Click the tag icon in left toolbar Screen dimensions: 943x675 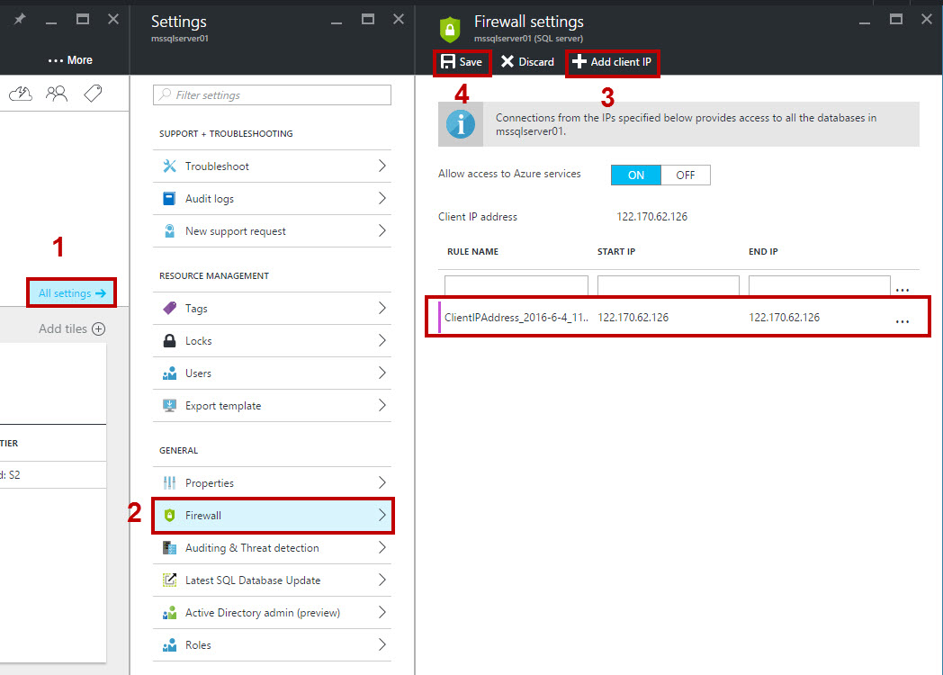pos(93,94)
